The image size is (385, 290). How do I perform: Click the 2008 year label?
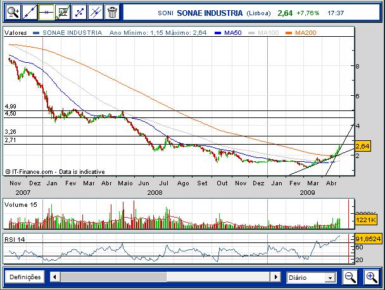[x=155, y=193]
